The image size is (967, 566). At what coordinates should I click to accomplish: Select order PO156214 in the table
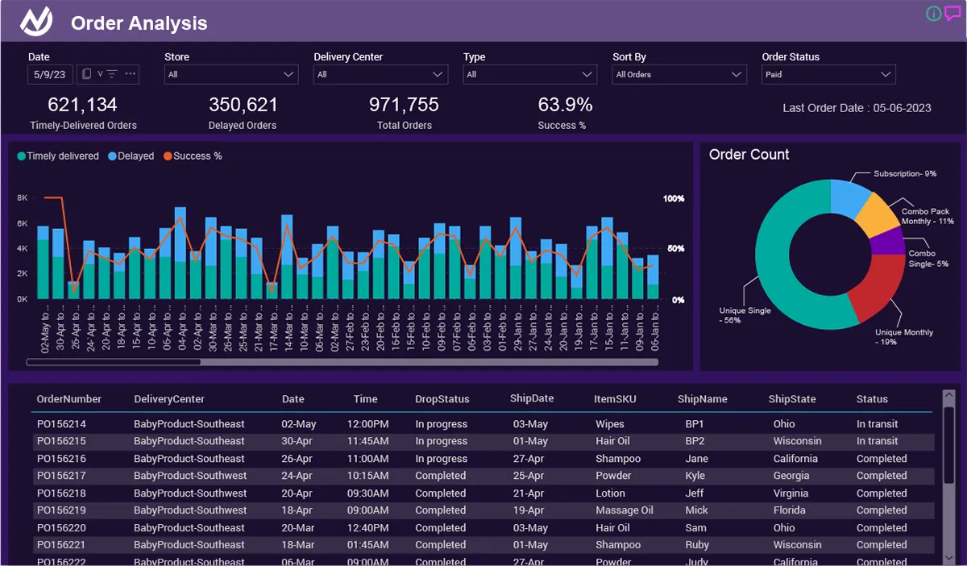pyautogui.click(x=61, y=424)
